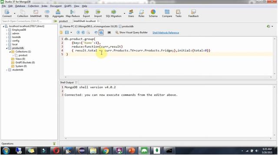Click the Import toolbar icon
This screenshot has width=278, height=156.
(x=98, y=13)
